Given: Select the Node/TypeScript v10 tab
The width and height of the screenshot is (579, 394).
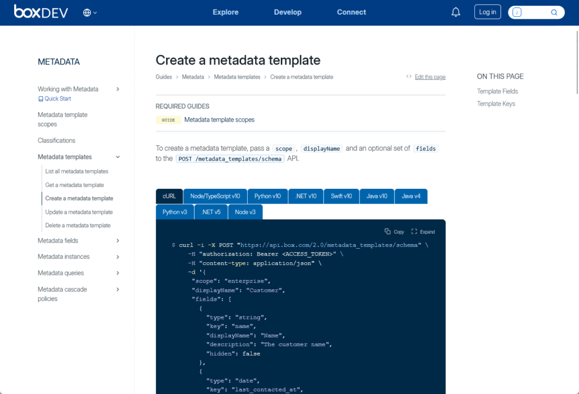Looking at the screenshot, I should 215,196.
